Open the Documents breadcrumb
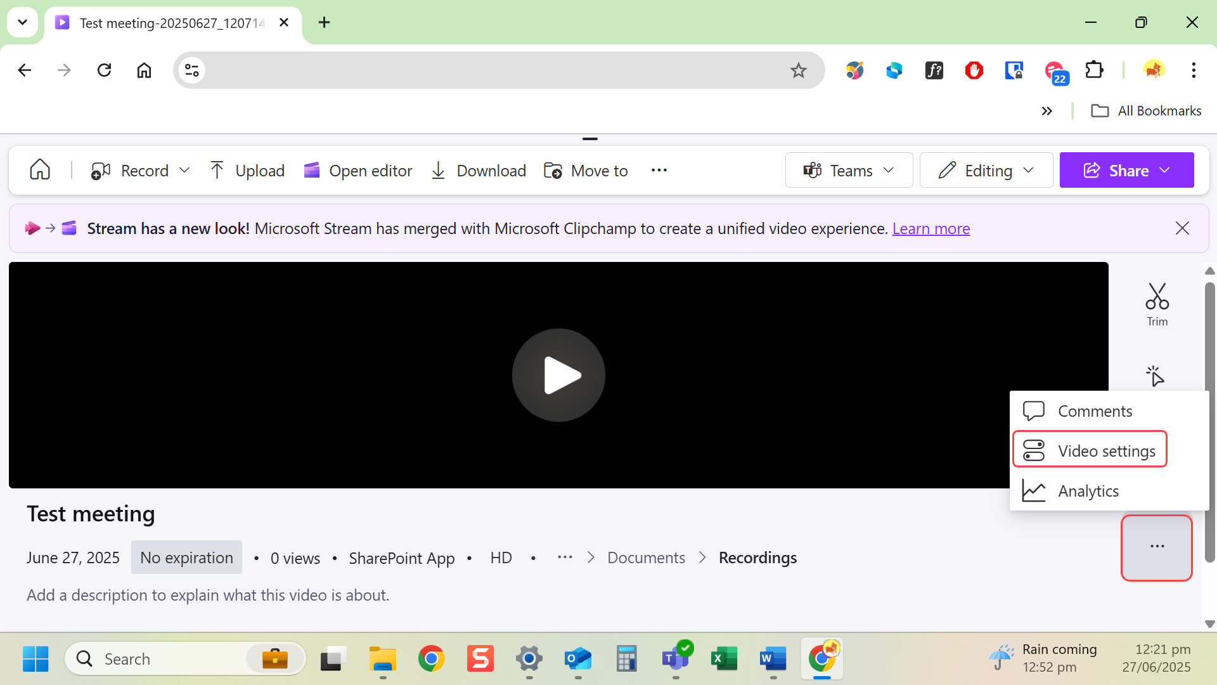Viewport: 1217px width, 685px height. (646, 558)
